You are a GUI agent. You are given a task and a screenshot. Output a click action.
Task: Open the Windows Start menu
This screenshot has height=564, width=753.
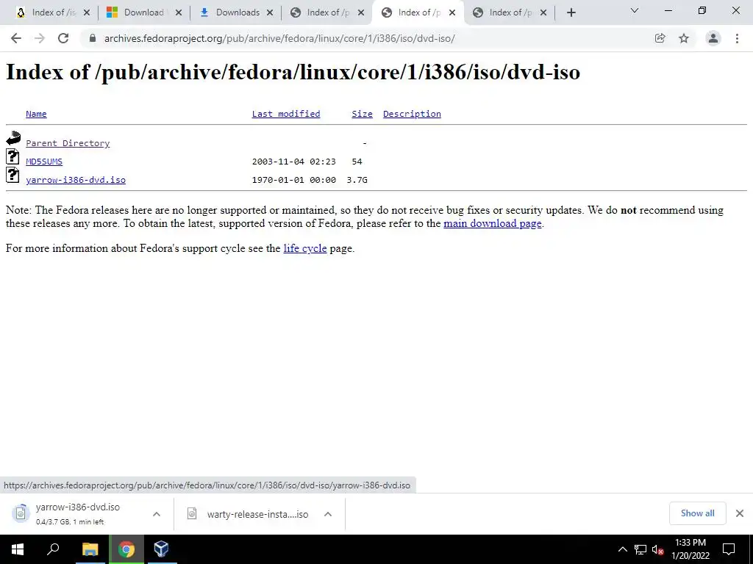tap(18, 549)
